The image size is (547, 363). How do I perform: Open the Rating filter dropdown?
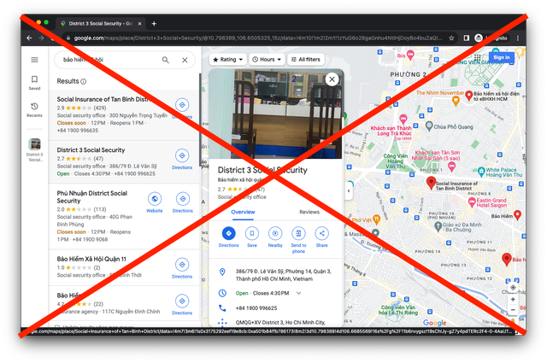(228, 59)
